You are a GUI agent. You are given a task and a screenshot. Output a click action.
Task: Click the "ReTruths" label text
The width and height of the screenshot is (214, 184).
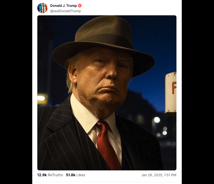(x=55, y=175)
